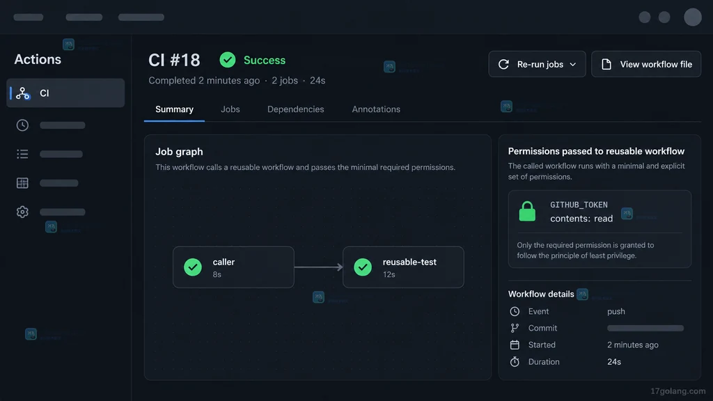Click the 'Actions' sidebar heading
713x401 pixels.
point(38,59)
